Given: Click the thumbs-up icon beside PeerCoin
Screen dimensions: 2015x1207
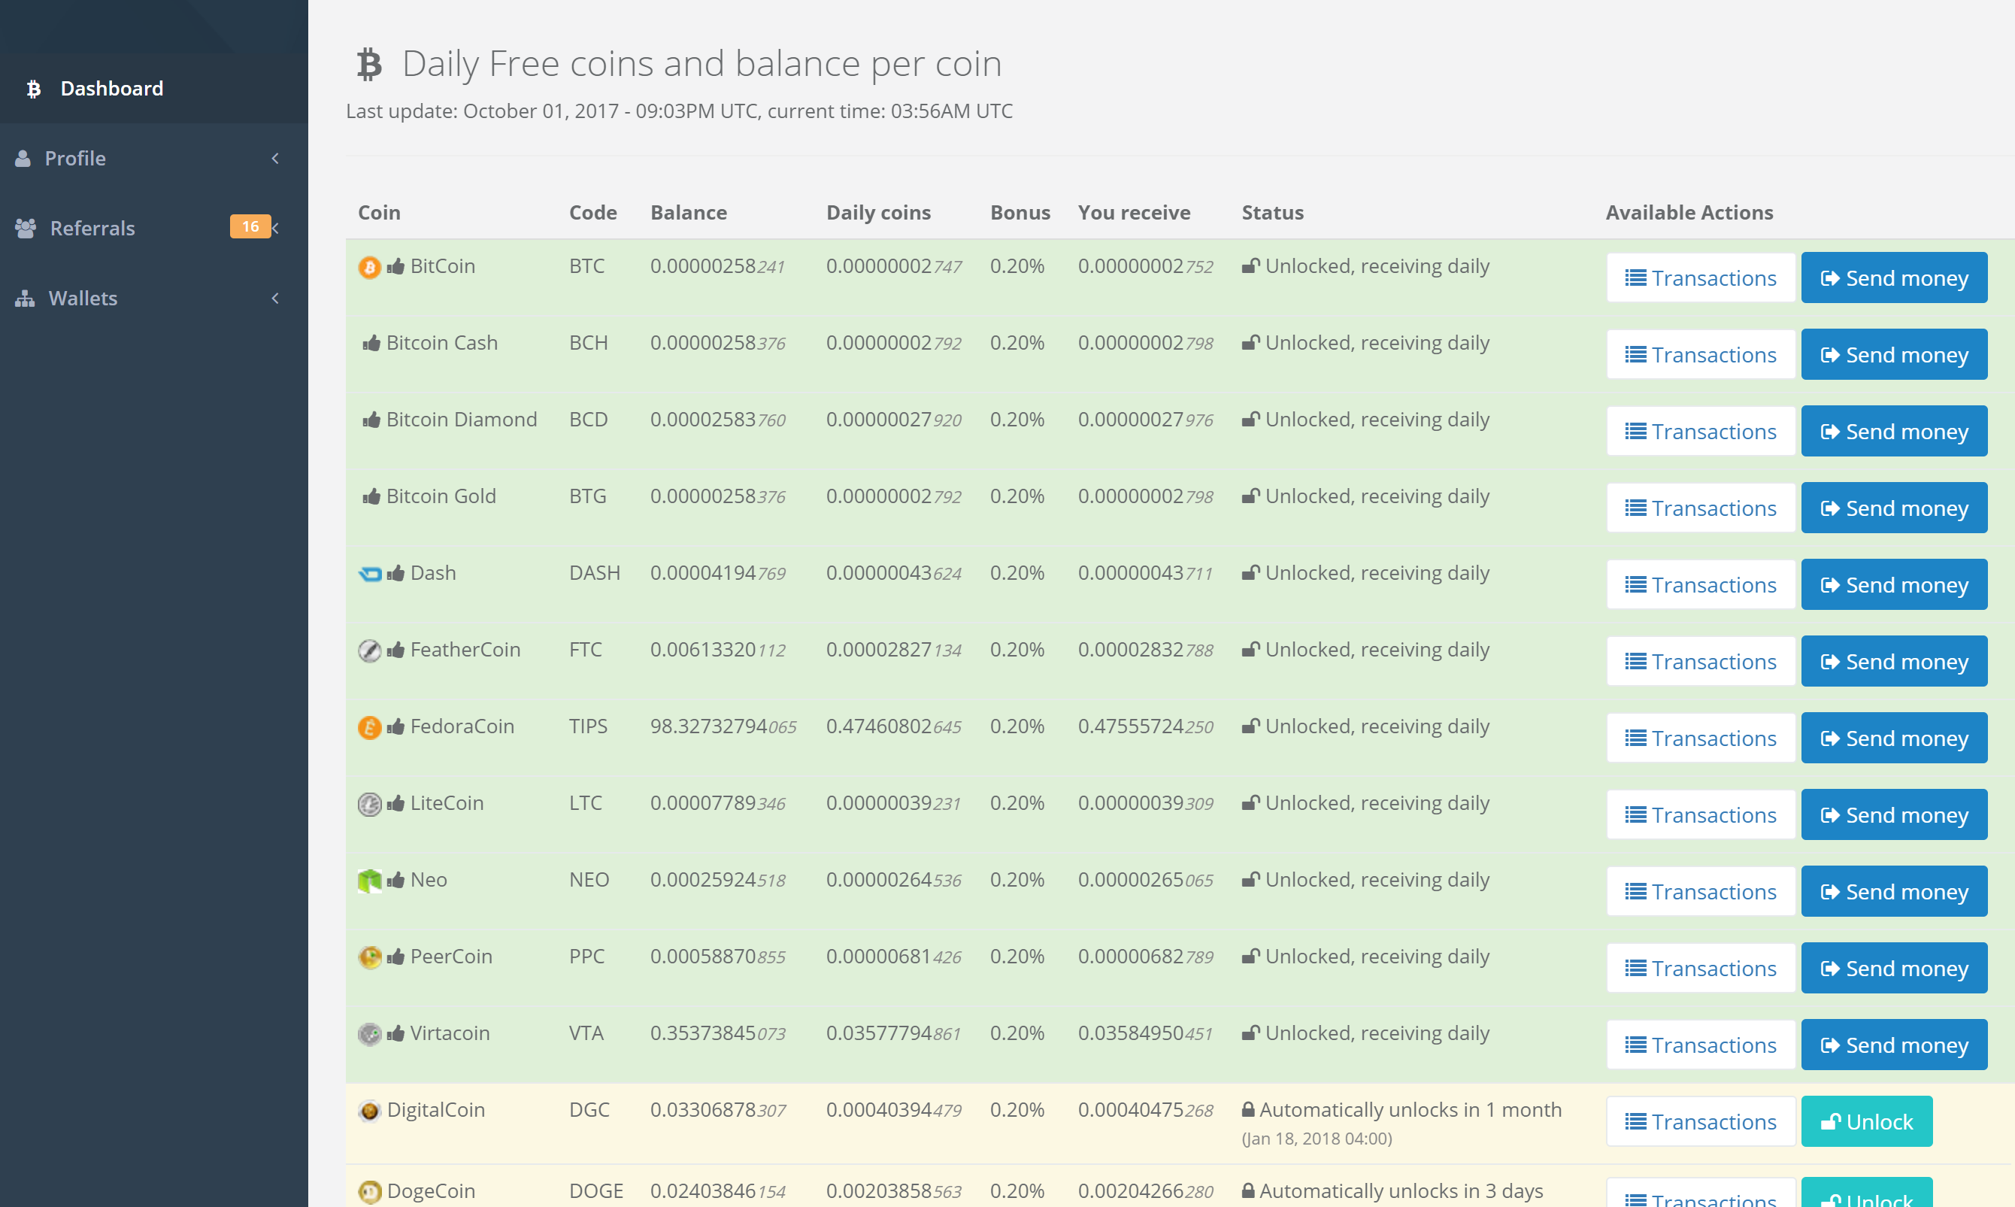Looking at the screenshot, I should (x=396, y=957).
